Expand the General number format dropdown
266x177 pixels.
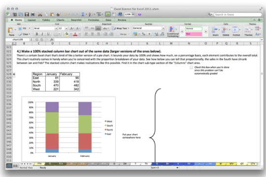163,28
